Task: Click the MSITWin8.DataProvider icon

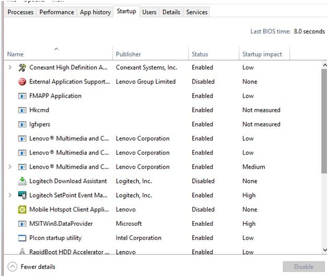Action: pyautogui.click(x=22, y=224)
